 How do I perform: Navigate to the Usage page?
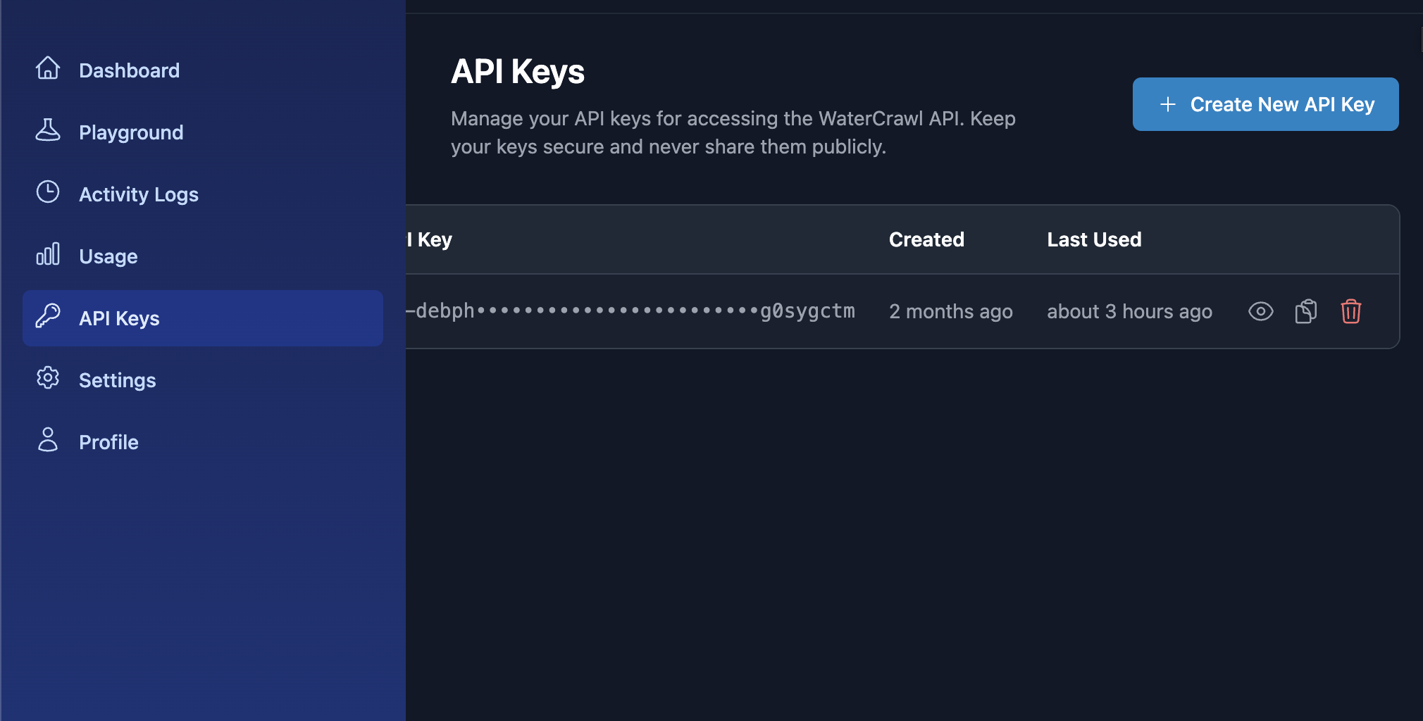coord(108,256)
